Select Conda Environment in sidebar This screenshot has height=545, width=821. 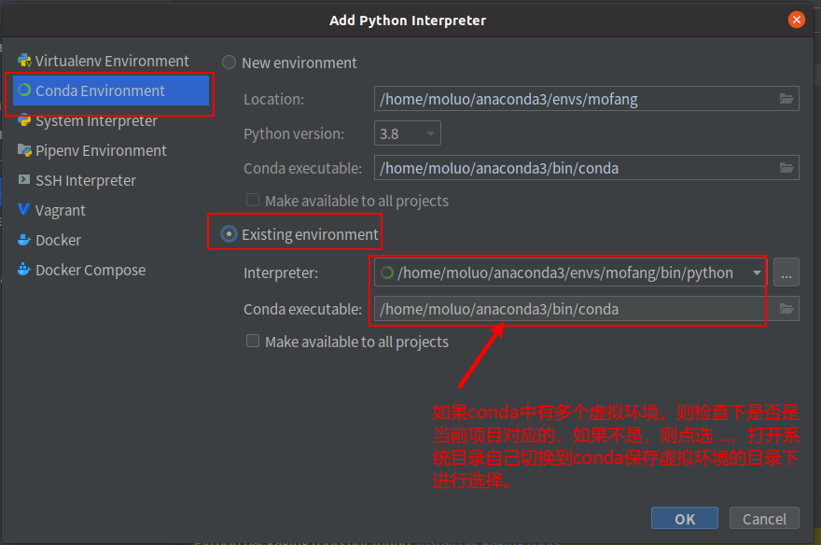coord(111,91)
